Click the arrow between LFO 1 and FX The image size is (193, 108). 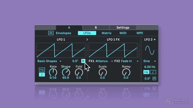coord(87,40)
